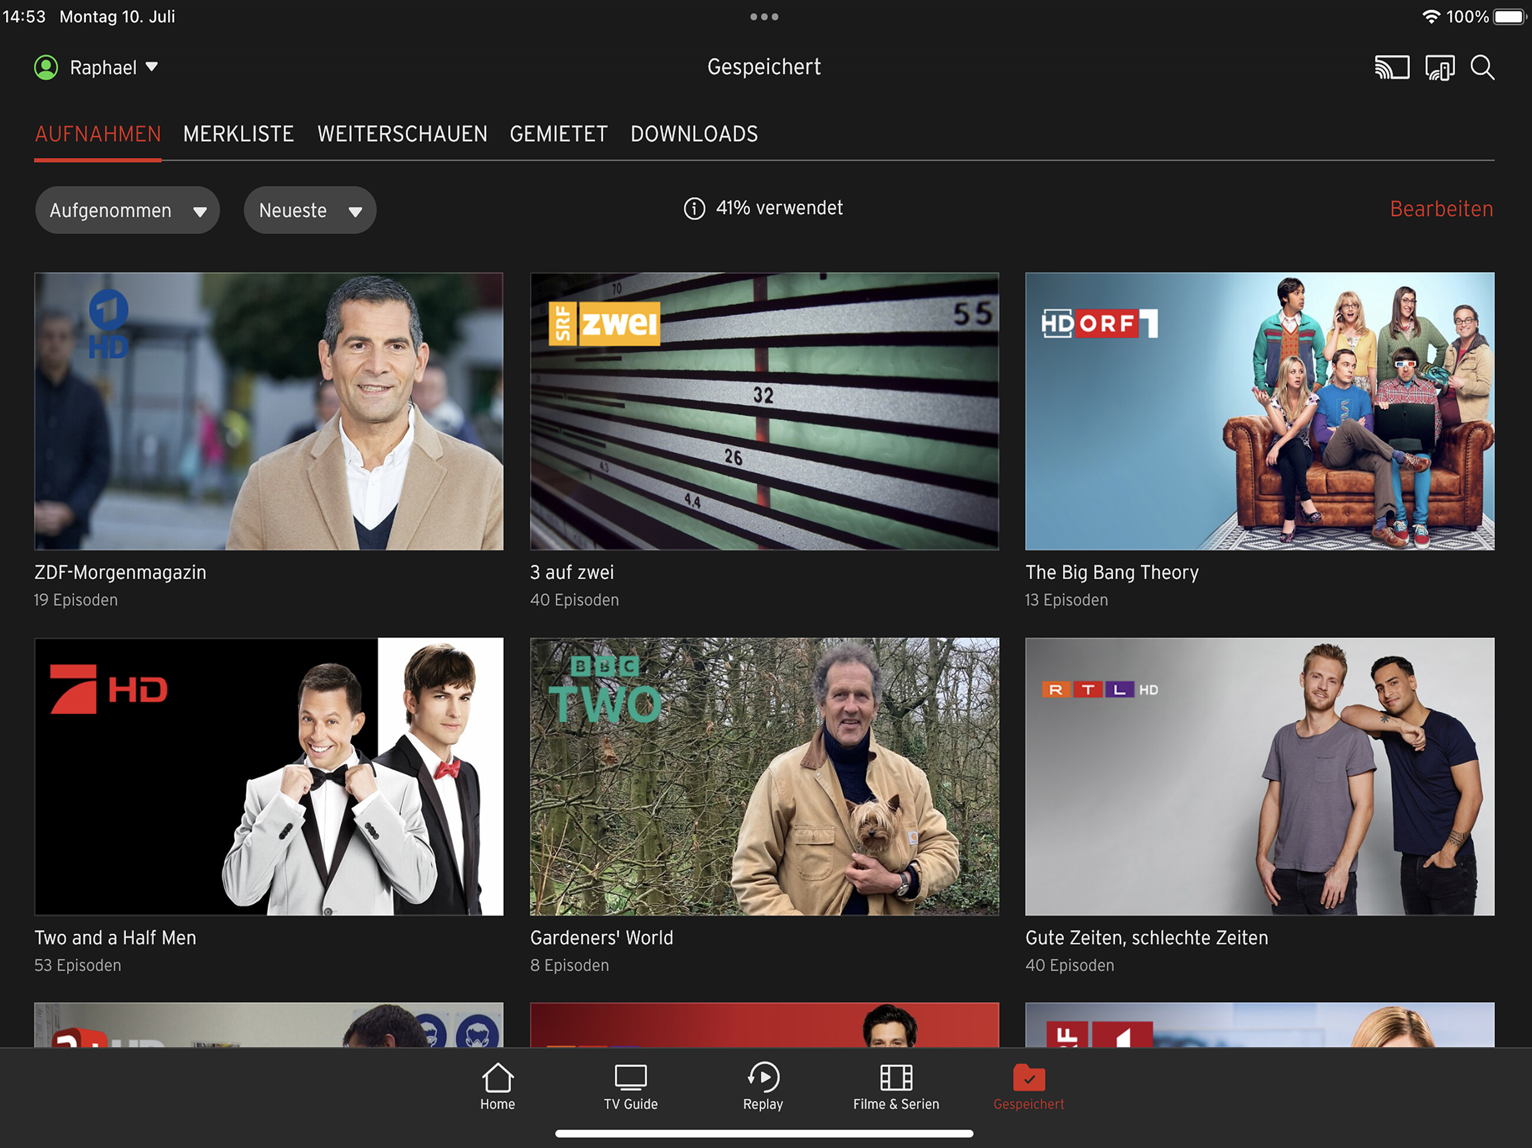
Task: Open search with magnifier icon
Action: (1482, 68)
